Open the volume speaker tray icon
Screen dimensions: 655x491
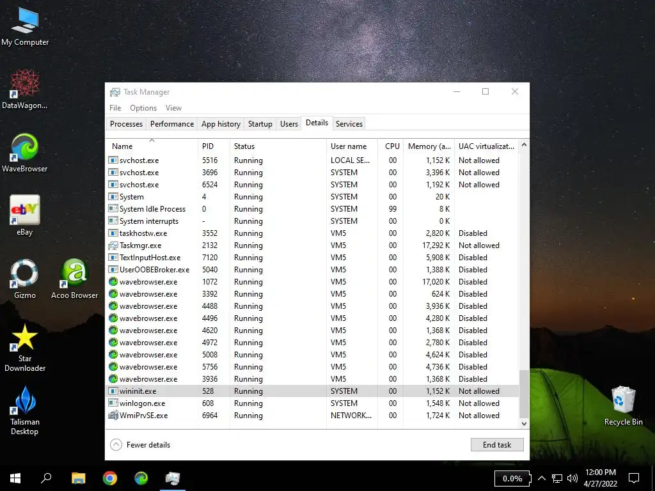click(572, 478)
